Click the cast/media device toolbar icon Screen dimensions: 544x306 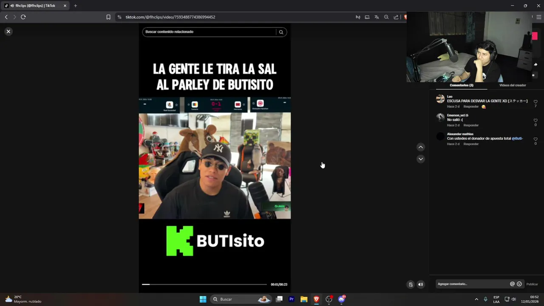(x=367, y=17)
